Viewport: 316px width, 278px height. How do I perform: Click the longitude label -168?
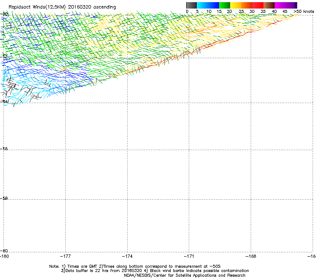pyautogui.click(x=251, y=256)
